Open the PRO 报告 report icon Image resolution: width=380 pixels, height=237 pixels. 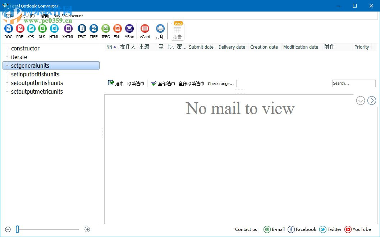pyautogui.click(x=177, y=31)
